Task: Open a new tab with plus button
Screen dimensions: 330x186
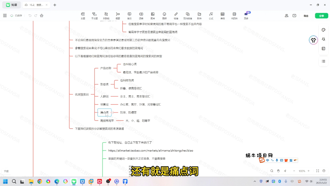Action: pos(55,5)
